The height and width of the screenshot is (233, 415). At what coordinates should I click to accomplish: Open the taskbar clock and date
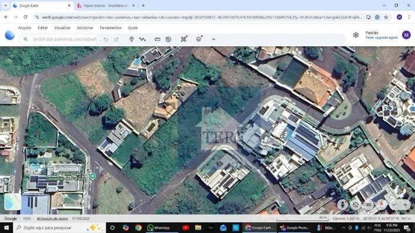[391, 228]
